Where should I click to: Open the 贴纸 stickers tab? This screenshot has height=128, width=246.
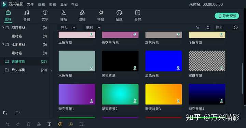[119, 16]
